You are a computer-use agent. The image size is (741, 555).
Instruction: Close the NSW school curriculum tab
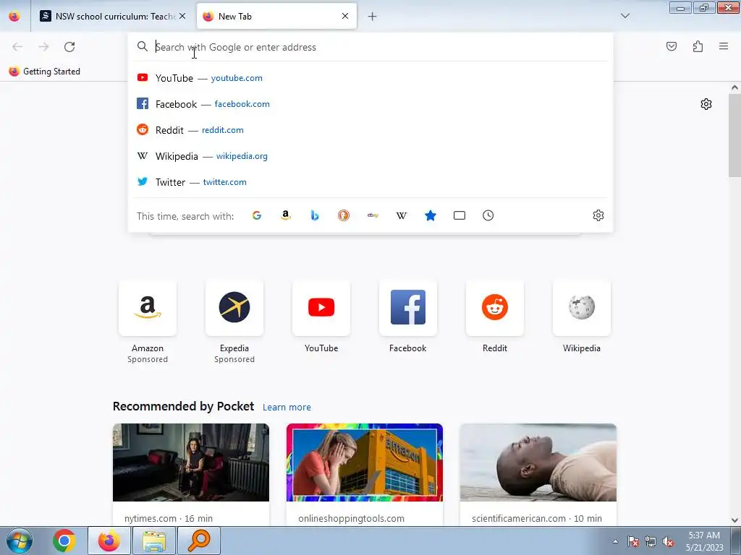[182, 16]
